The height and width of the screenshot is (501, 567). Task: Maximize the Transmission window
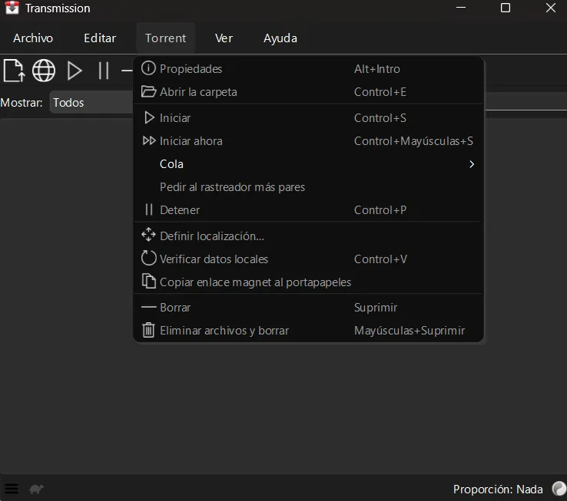tap(506, 8)
